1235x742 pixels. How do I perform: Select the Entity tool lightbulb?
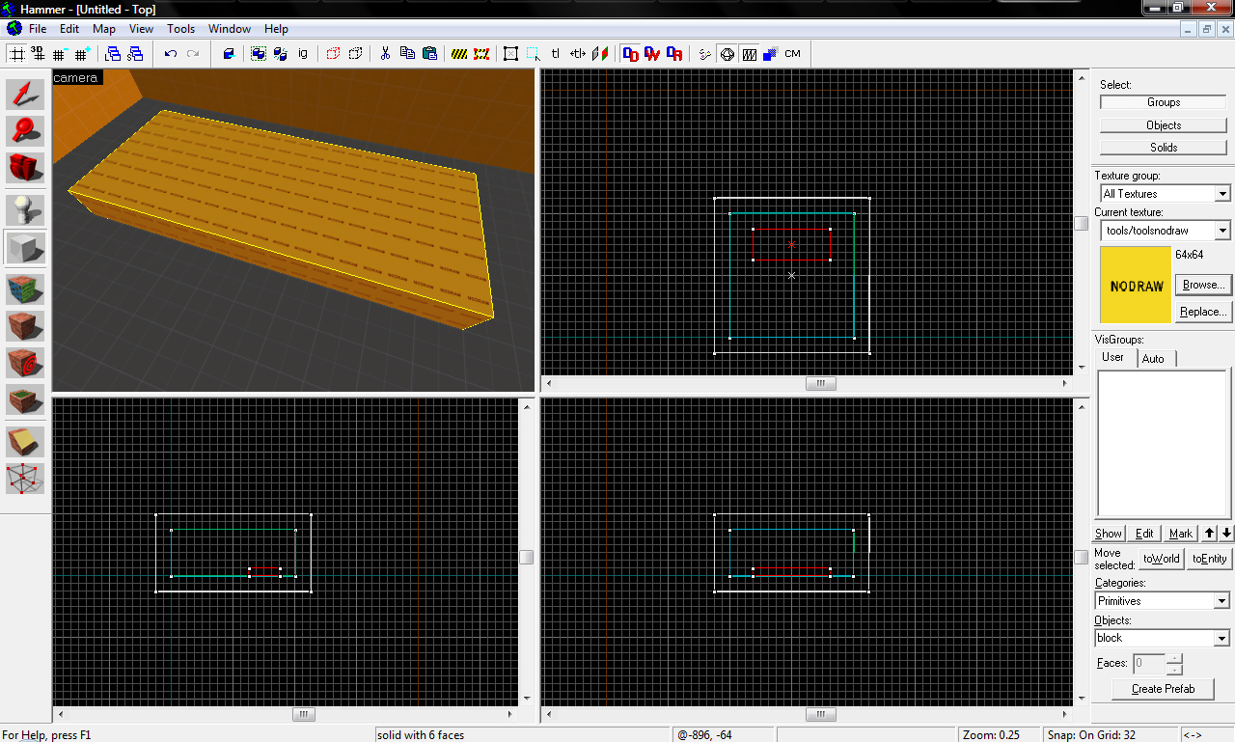point(25,210)
